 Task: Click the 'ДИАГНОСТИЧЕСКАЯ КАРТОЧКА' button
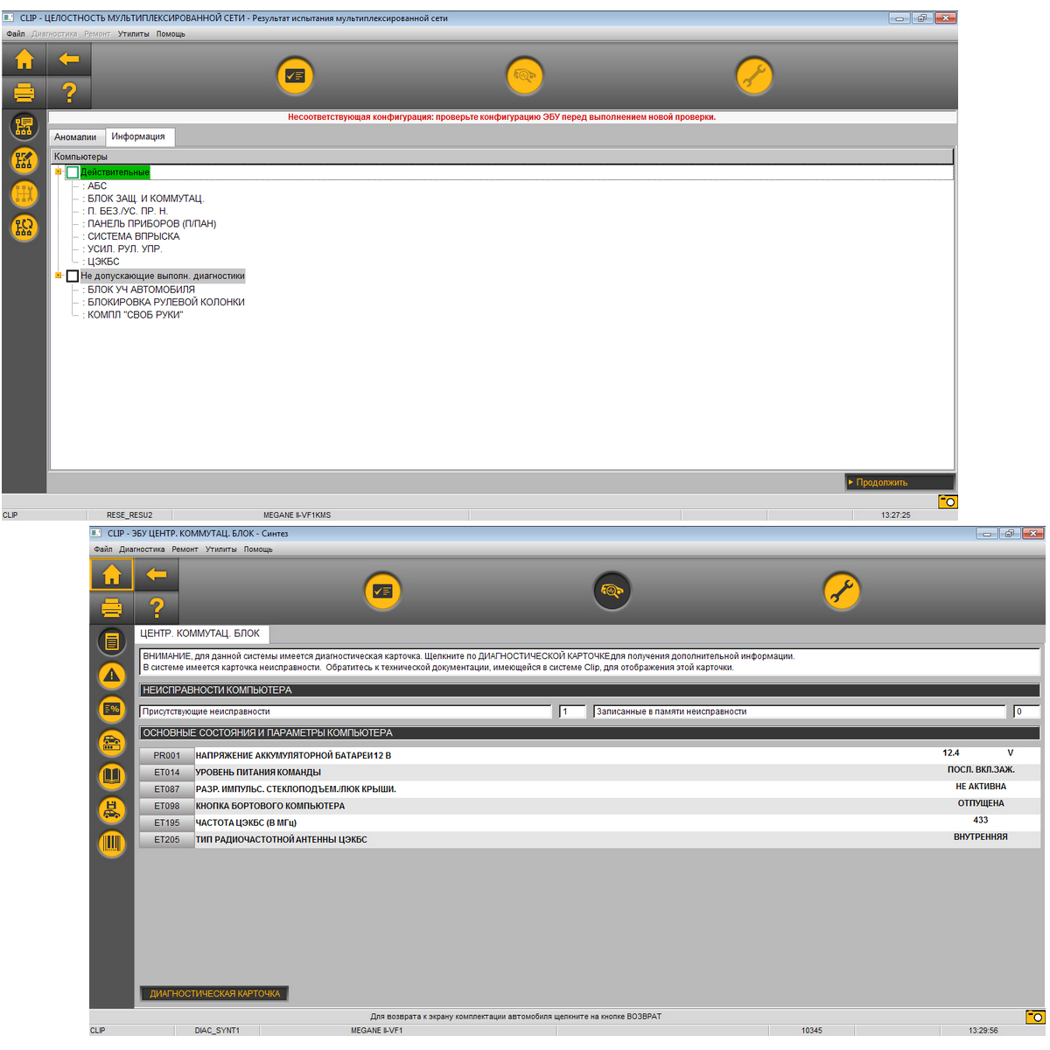[214, 994]
